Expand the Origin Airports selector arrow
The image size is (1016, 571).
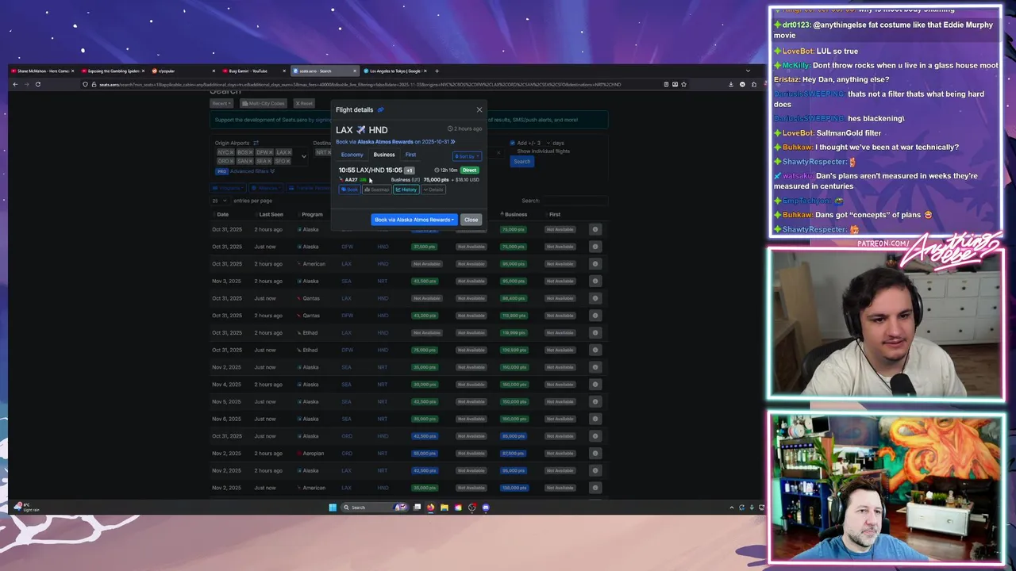point(303,156)
